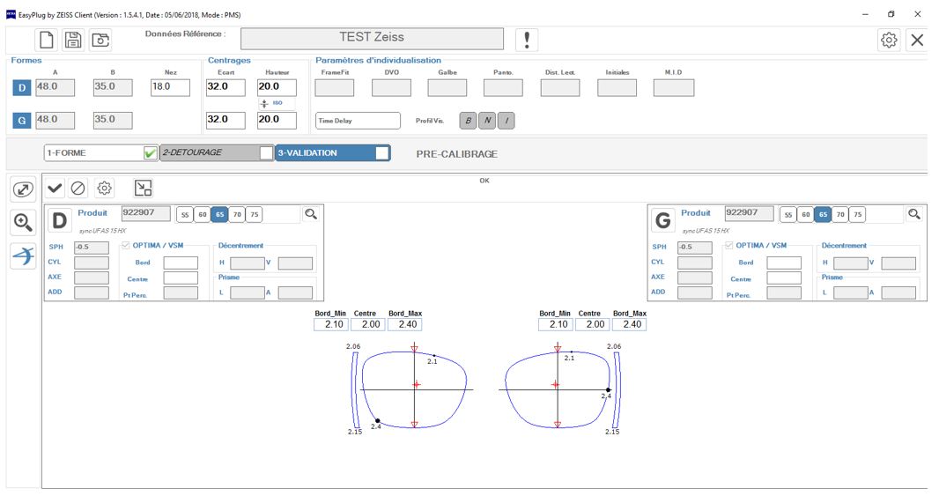Select diameter 70 for left lens G
The width and height of the screenshot is (939, 496).
point(840,214)
